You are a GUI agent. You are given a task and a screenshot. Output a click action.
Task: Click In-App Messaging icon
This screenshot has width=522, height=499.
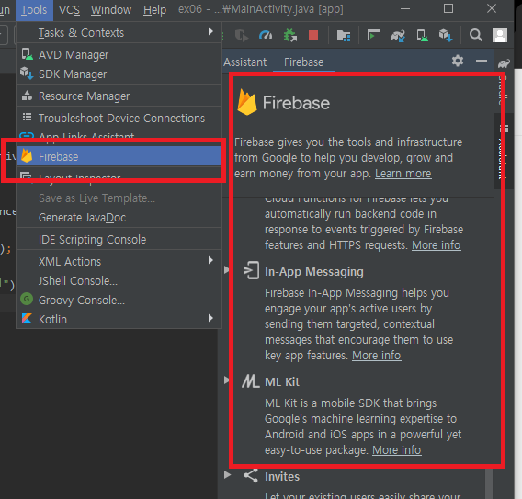pos(251,271)
